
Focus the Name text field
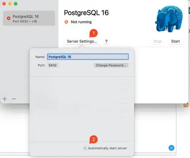88,57
